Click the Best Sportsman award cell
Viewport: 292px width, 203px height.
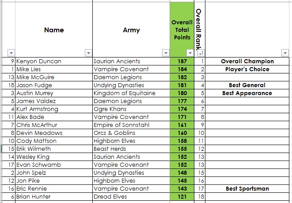coord(247,189)
